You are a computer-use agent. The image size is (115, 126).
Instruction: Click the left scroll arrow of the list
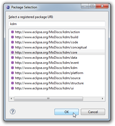tap(11, 99)
